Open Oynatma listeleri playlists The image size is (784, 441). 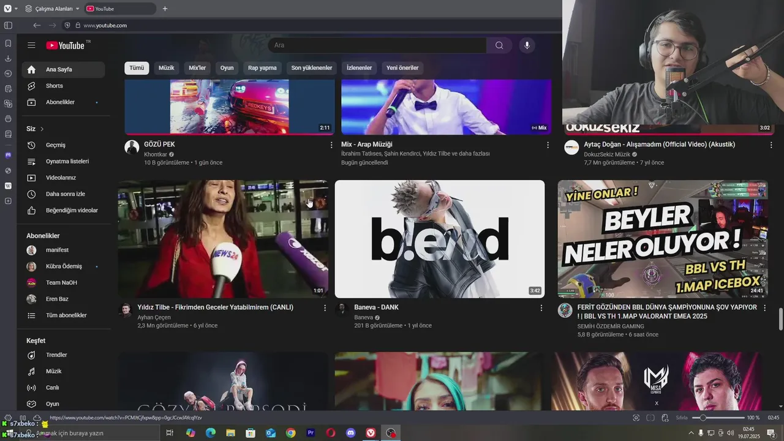(64, 161)
